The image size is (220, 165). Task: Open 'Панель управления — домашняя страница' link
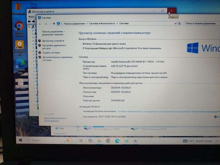(x=54, y=33)
